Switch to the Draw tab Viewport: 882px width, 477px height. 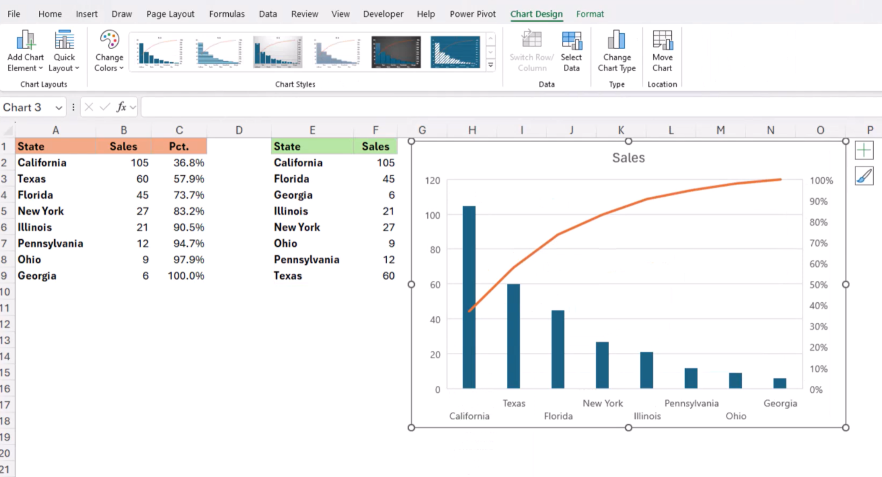click(x=122, y=14)
